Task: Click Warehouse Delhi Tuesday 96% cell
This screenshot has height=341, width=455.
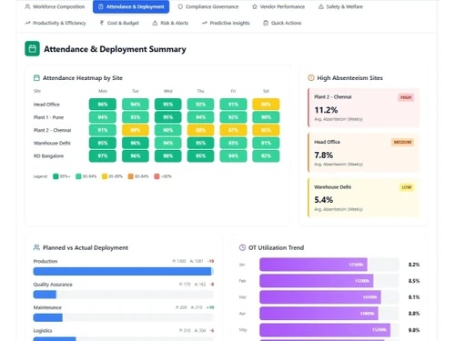Action: point(136,143)
